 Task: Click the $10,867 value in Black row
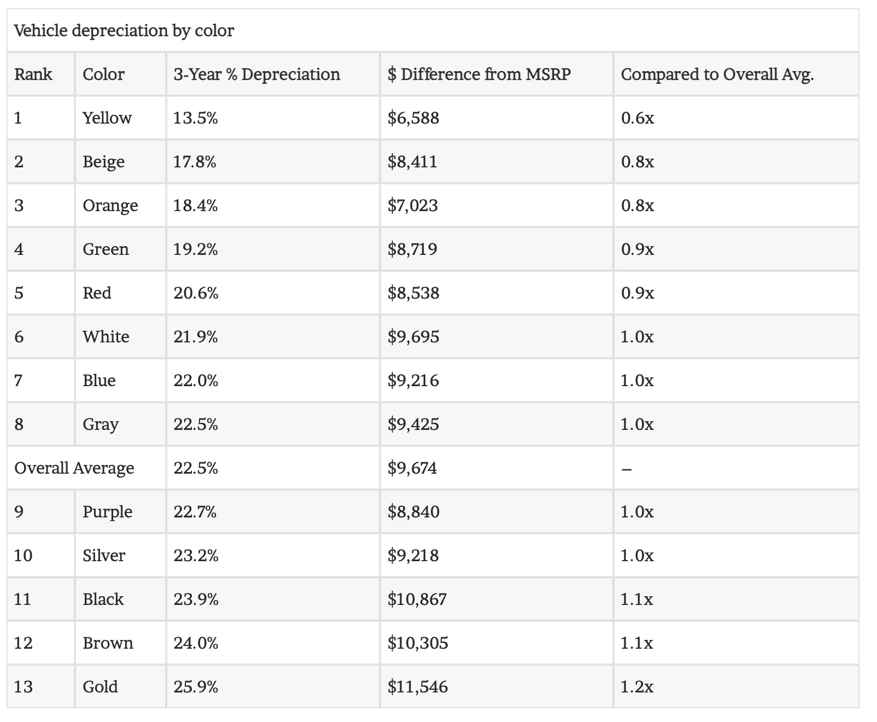point(417,599)
